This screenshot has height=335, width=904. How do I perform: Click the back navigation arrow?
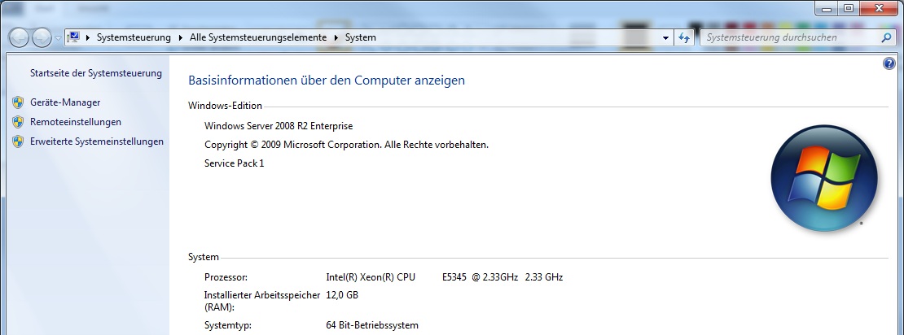[x=20, y=37]
